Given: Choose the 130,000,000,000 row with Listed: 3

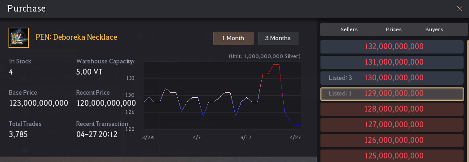Looking at the screenshot, I should coord(392,78).
